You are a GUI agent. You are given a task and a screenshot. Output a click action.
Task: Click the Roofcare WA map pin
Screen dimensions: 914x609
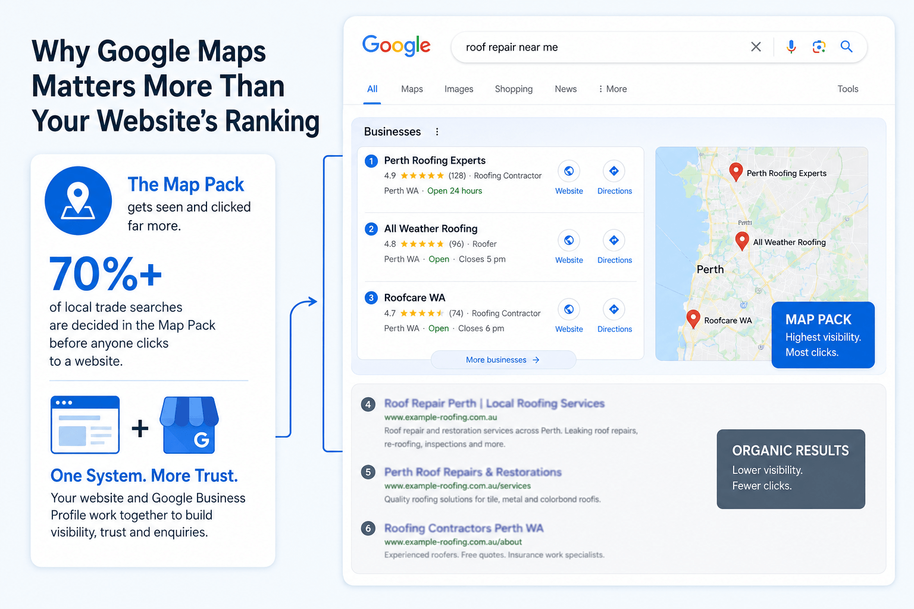coord(693,319)
